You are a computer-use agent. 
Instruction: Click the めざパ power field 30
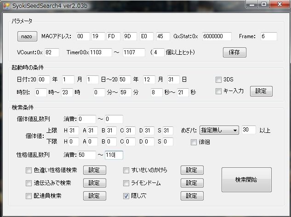(x=249, y=130)
